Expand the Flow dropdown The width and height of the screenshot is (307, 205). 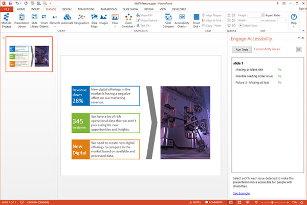[114, 21]
